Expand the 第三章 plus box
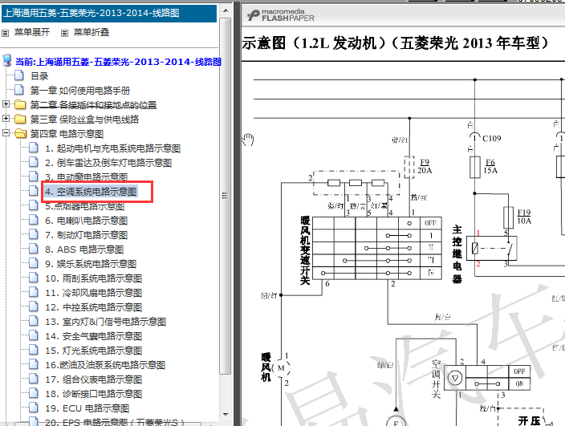 [6, 119]
